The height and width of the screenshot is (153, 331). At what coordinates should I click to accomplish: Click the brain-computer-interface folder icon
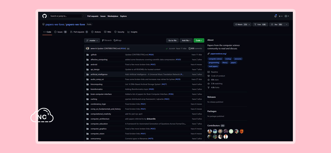point(88,94)
